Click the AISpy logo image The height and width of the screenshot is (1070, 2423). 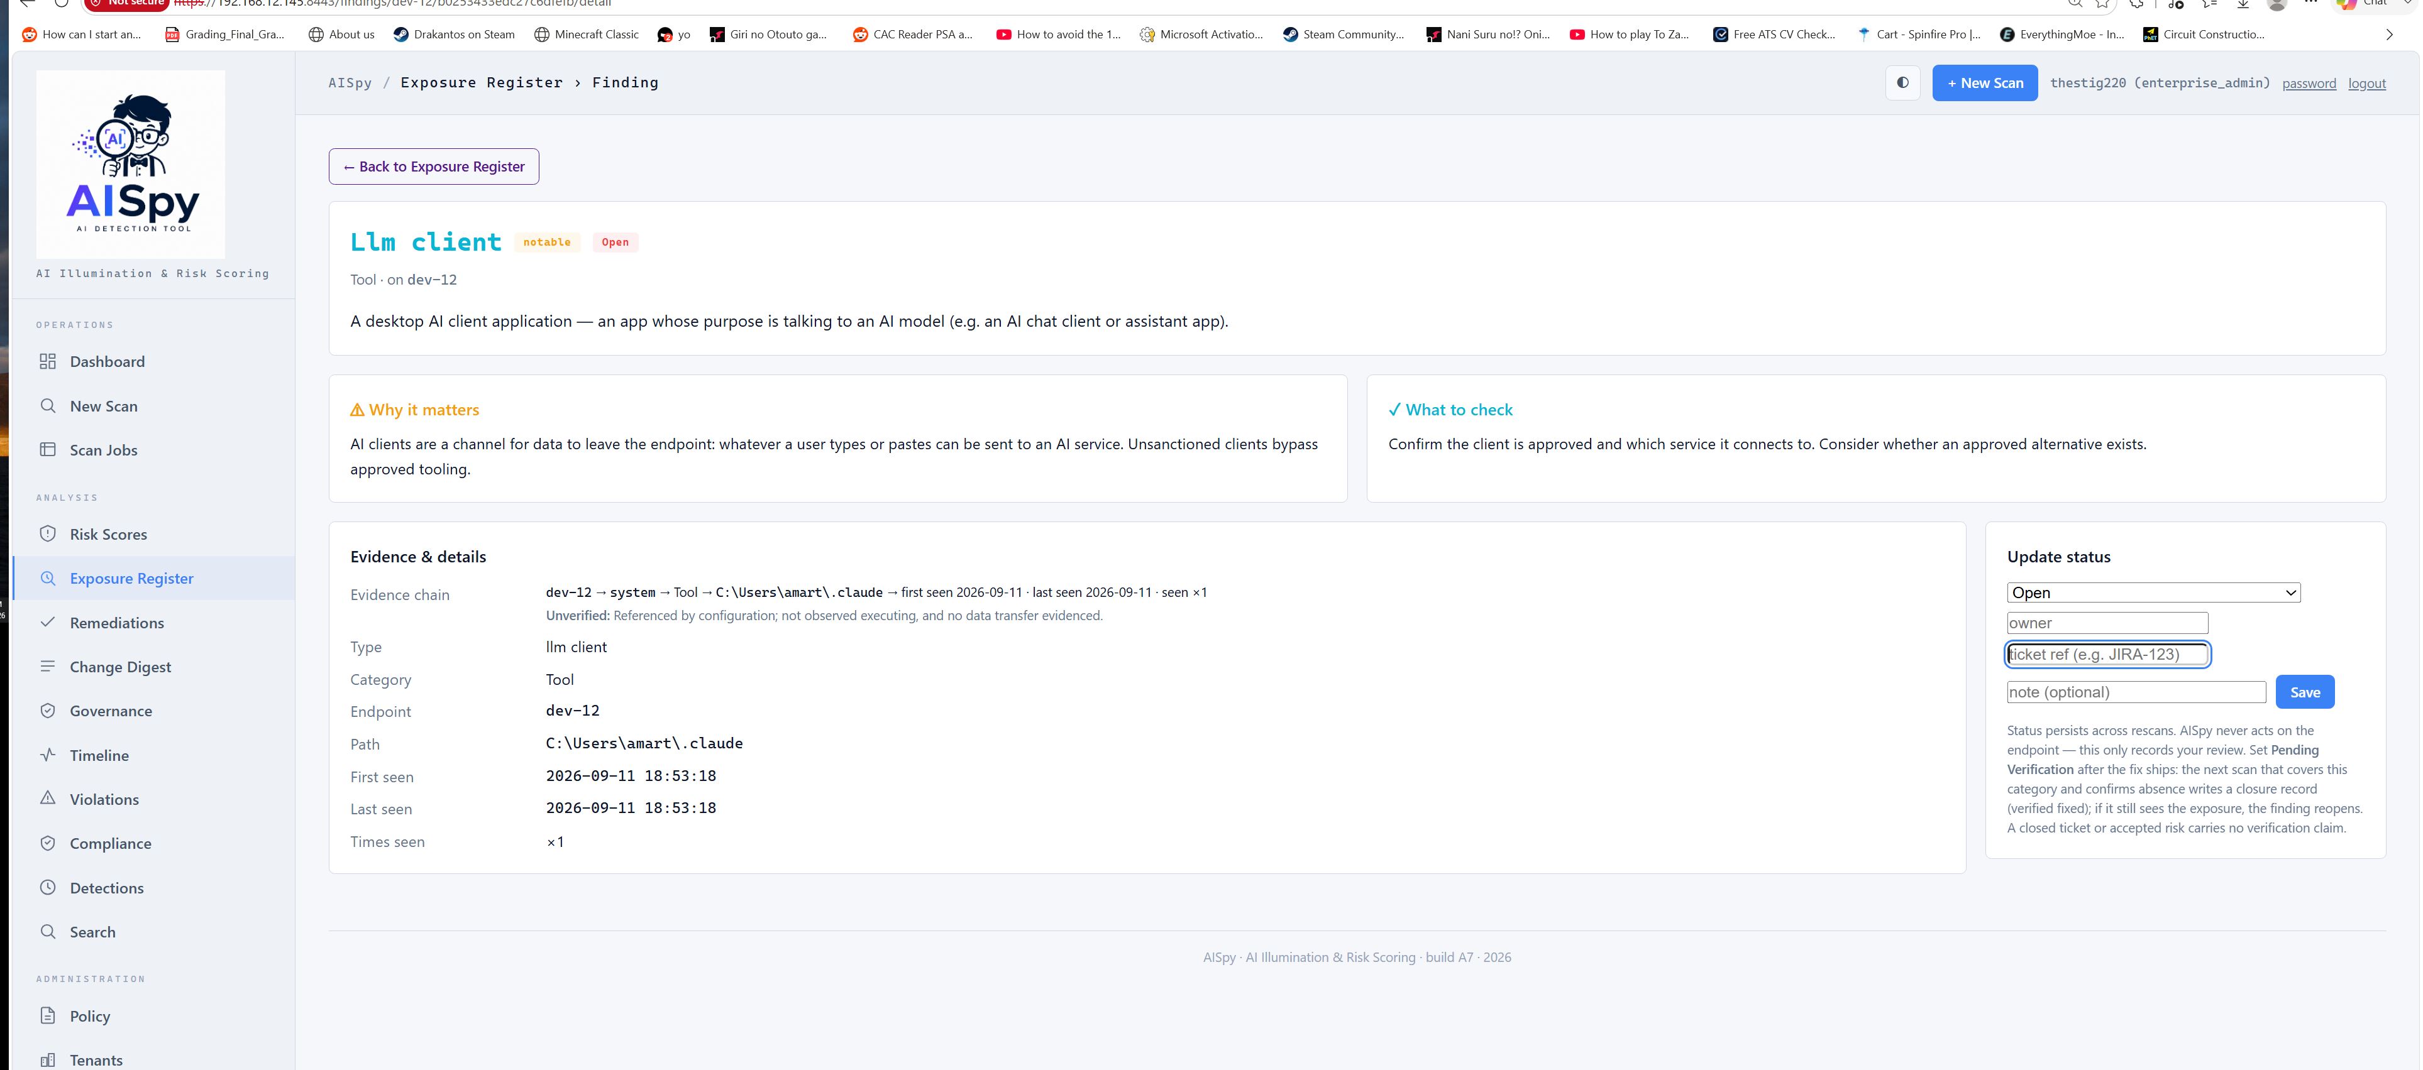pos(131,163)
